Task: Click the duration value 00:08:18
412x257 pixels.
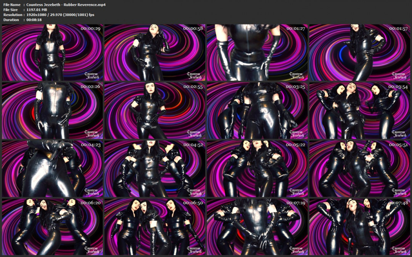Action: (34, 20)
